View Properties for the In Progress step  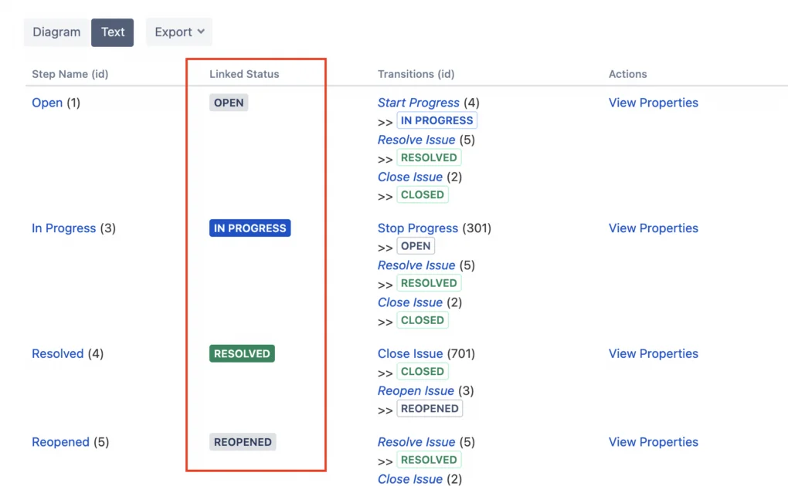coord(654,228)
